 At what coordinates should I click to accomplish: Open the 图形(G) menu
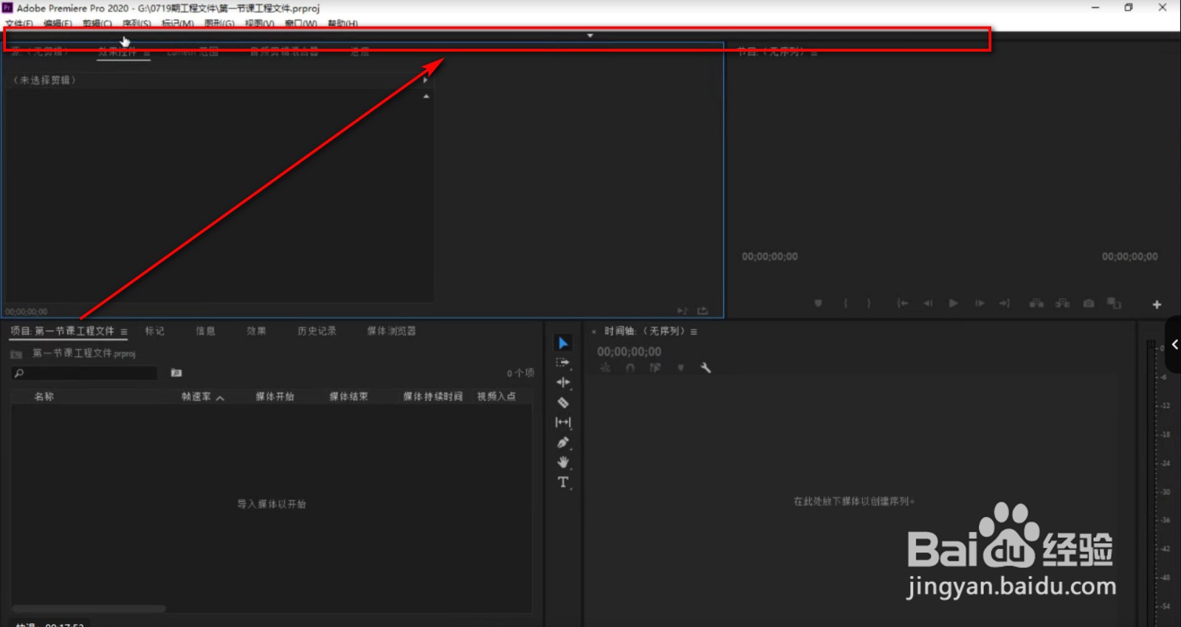219,24
